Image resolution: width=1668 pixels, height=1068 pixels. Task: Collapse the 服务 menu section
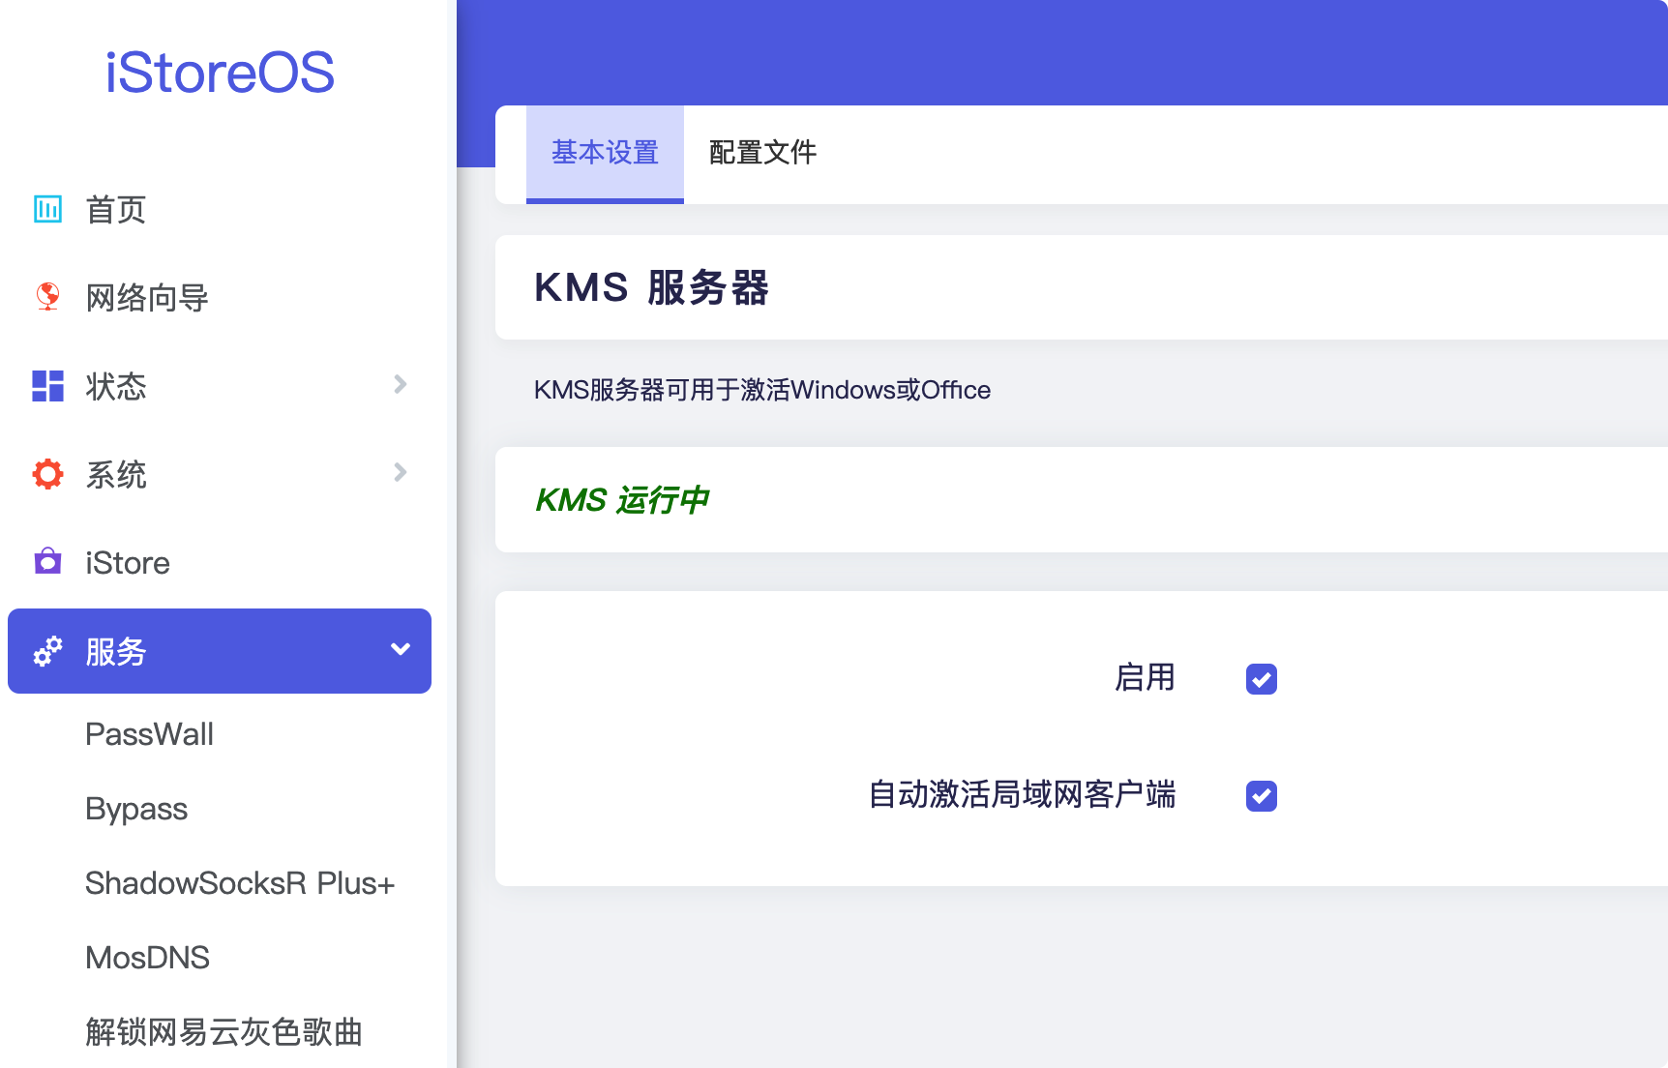pos(400,650)
